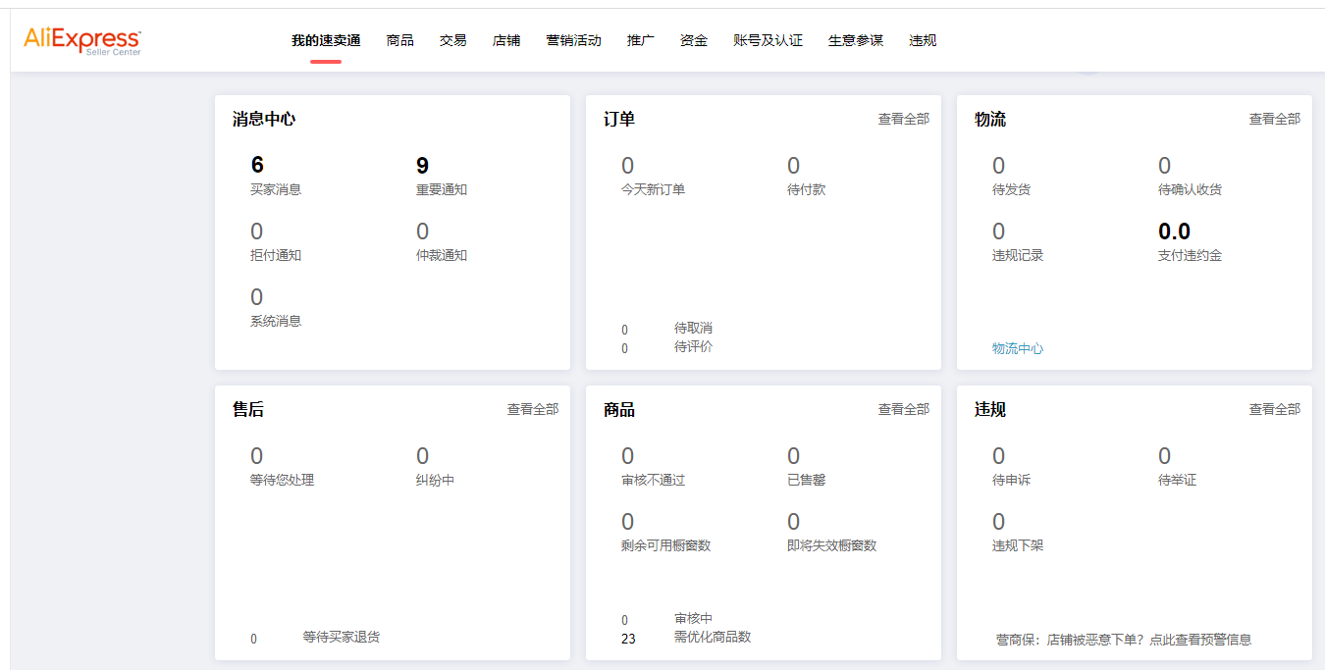Click the 营商保 warning info link
Viewport: 1325px width, 670px height.
[x=1123, y=640]
